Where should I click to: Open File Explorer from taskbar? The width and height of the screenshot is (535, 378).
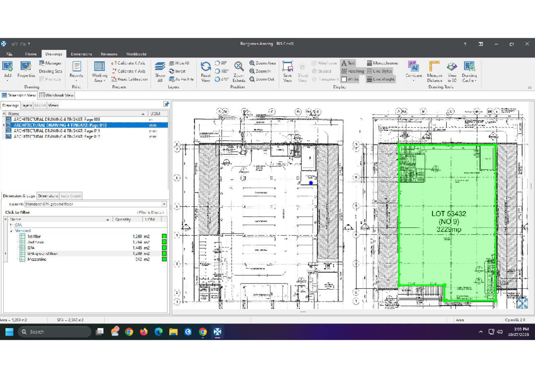coord(173,332)
